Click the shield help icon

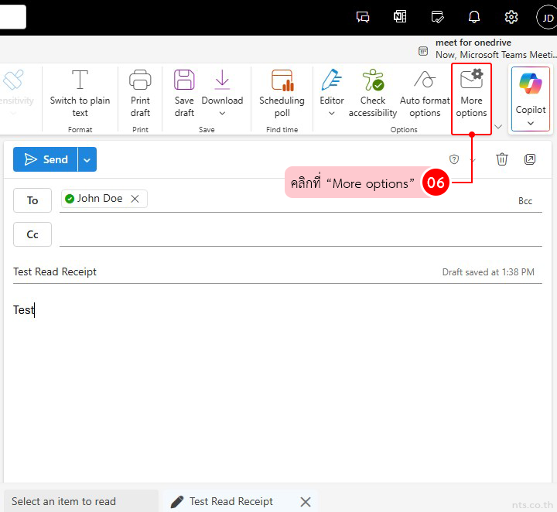(x=454, y=159)
